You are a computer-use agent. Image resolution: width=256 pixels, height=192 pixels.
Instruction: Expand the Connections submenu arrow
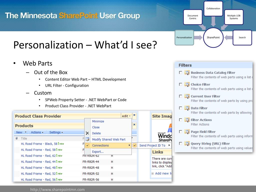click(x=129, y=145)
